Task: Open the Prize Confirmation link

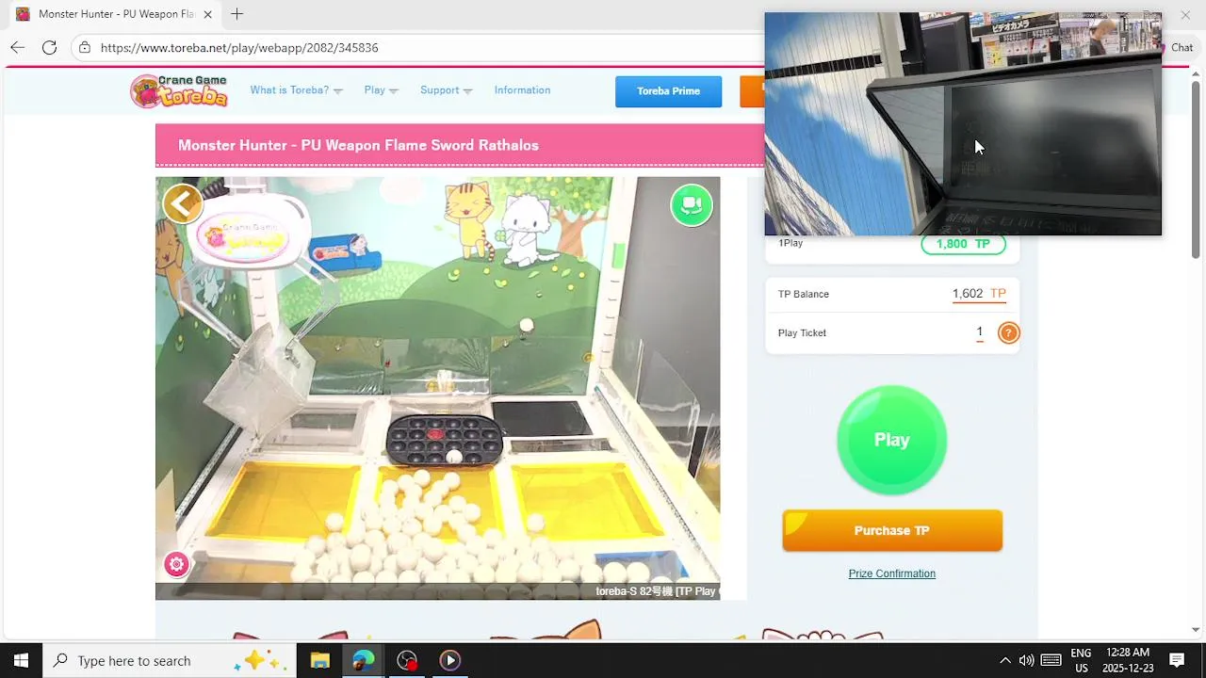Action: [891, 573]
